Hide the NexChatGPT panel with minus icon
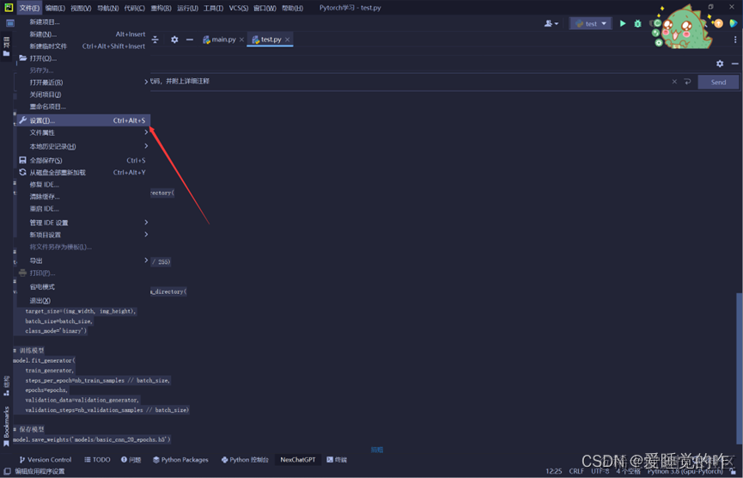 735,64
